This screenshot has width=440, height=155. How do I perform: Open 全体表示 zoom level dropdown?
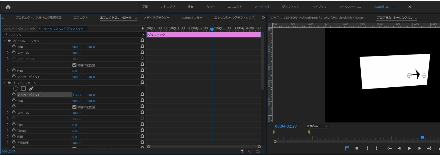(x=317, y=126)
